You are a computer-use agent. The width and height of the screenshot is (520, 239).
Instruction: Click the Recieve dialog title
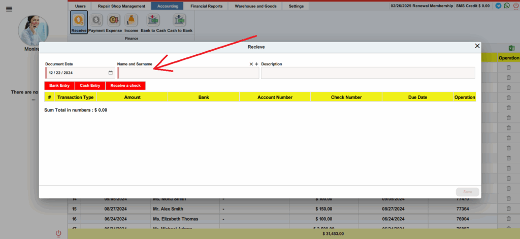[x=256, y=47]
